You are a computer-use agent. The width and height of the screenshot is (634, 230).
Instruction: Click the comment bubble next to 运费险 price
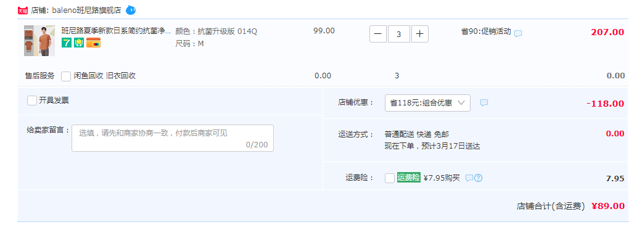tap(469, 178)
